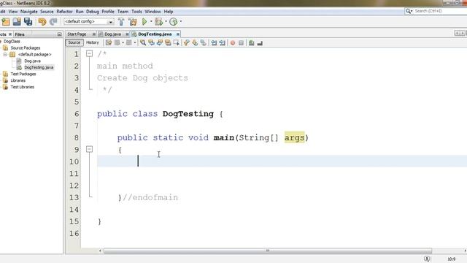Go to previous bookmark icon
467x263 pixels.
click(187, 43)
